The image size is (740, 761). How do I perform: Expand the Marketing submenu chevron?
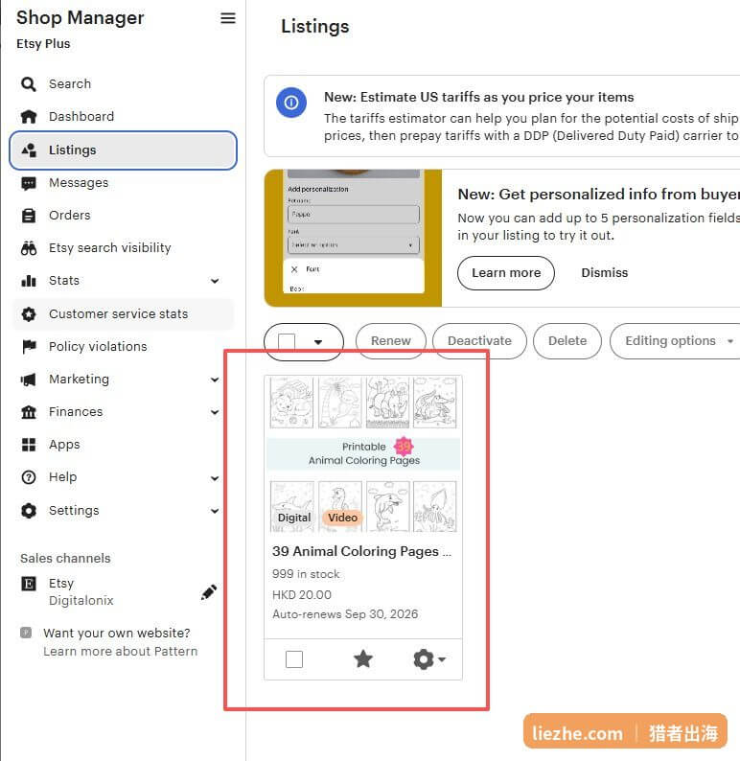point(215,380)
